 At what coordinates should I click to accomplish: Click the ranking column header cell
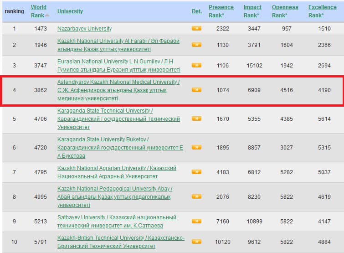click(x=14, y=11)
